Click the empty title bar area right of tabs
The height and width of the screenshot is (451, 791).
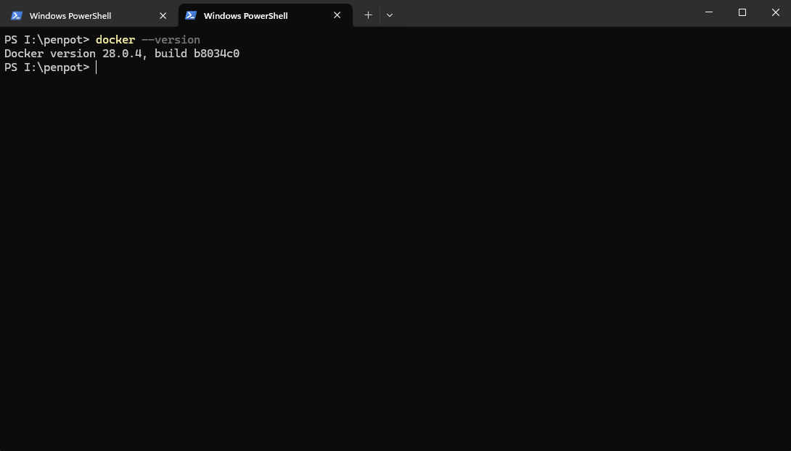click(x=544, y=13)
